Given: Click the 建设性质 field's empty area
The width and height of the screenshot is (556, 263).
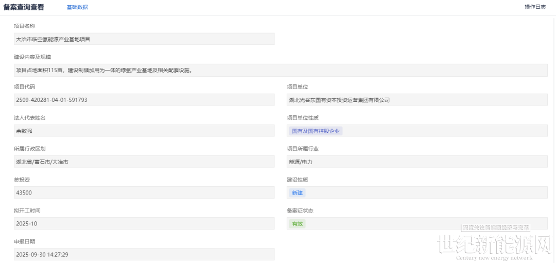Looking at the screenshot, I should [422, 192].
